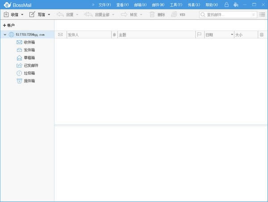Click the Compose (写信) icon

(x=32, y=14)
